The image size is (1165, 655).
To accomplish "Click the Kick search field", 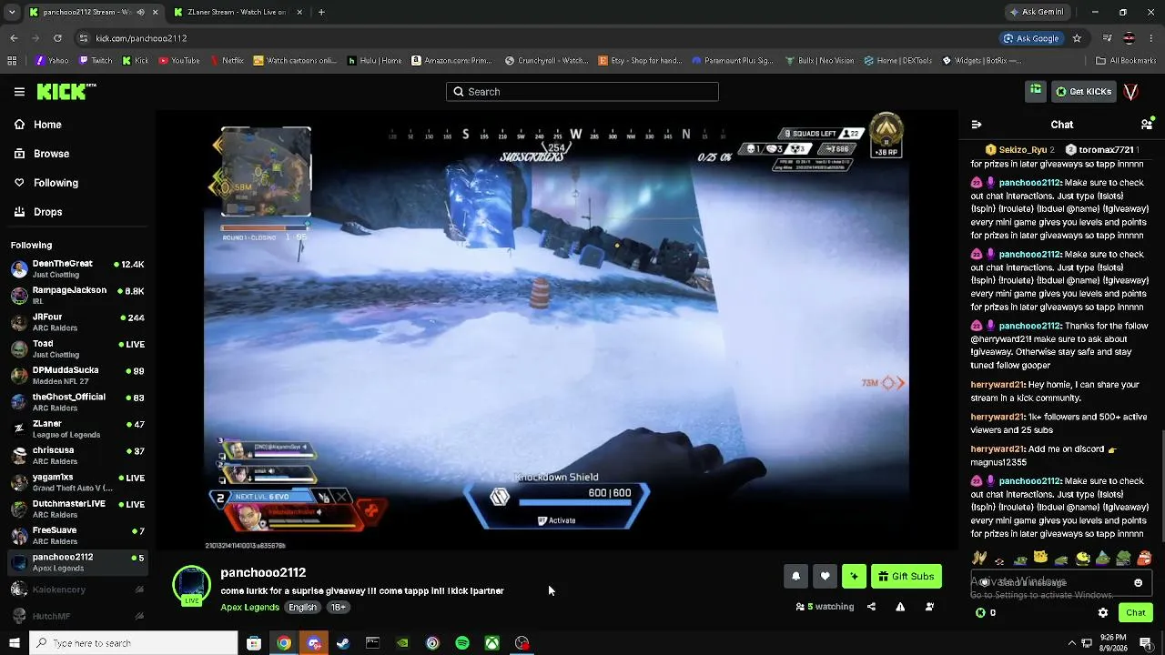I will click(582, 92).
